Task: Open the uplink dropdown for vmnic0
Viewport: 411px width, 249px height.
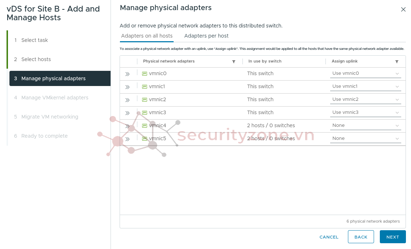Action: 365,73
